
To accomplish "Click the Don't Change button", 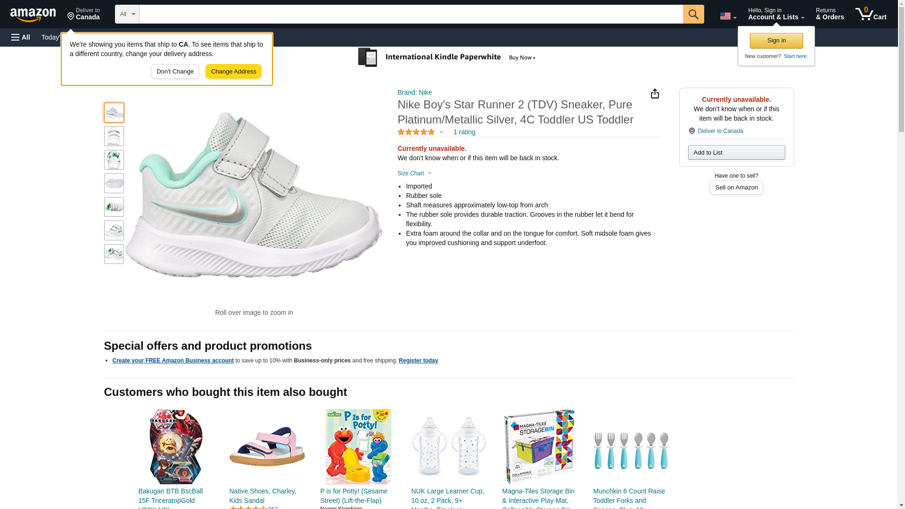I will pos(175,72).
